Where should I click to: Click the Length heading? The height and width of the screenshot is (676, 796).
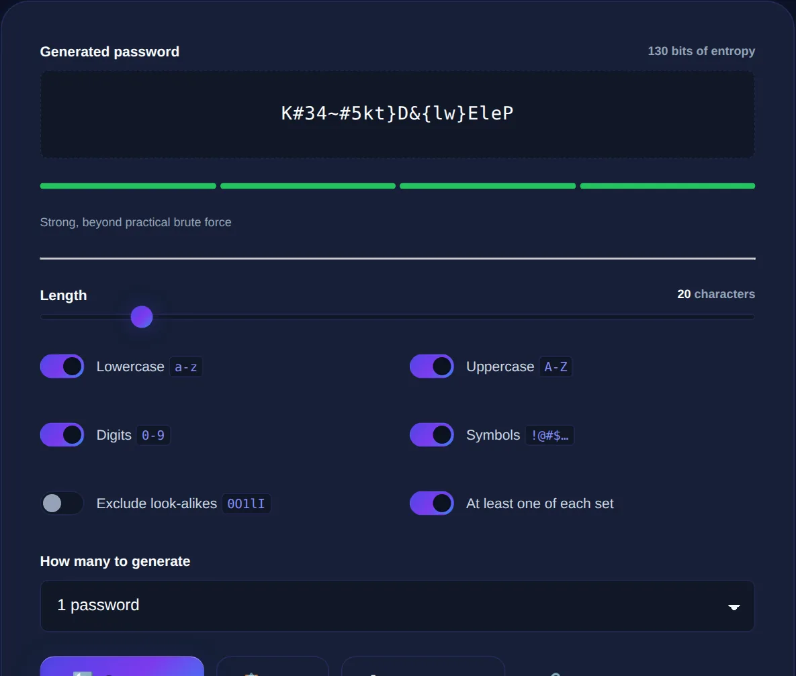point(63,295)
